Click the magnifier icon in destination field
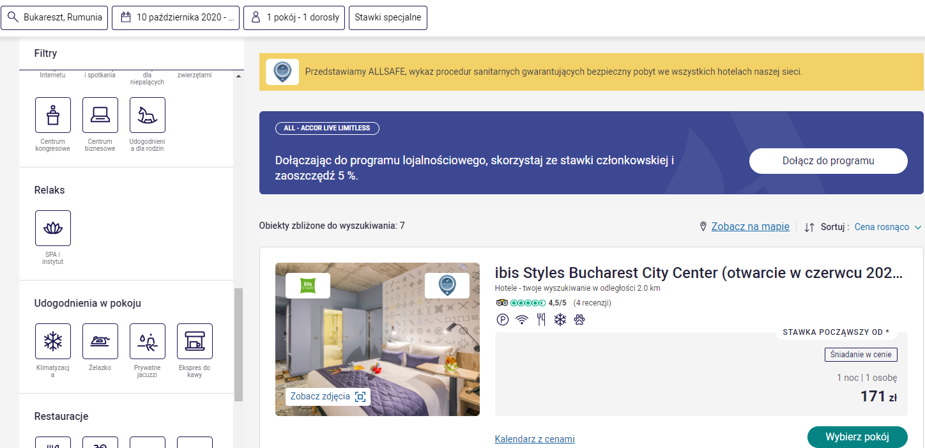925x448 pixels. coord(13,17)
